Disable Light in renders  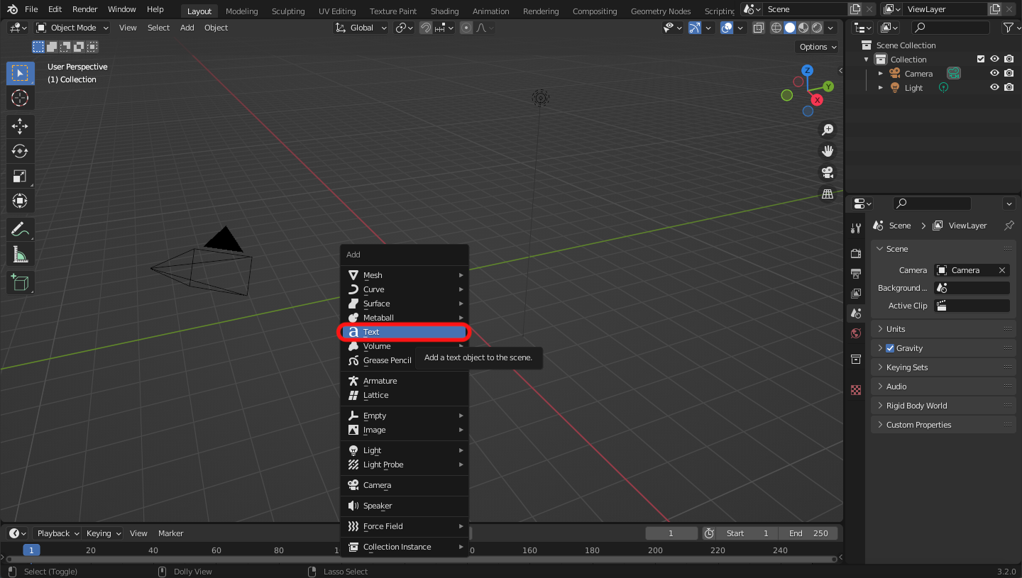(1009, 88)
